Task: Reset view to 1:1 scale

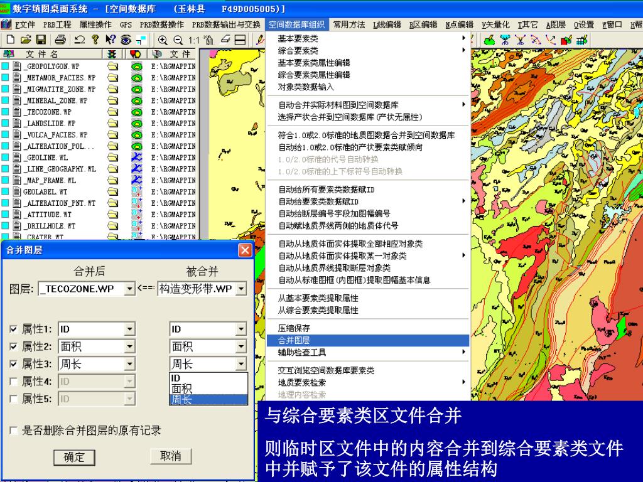Action: 193,40
